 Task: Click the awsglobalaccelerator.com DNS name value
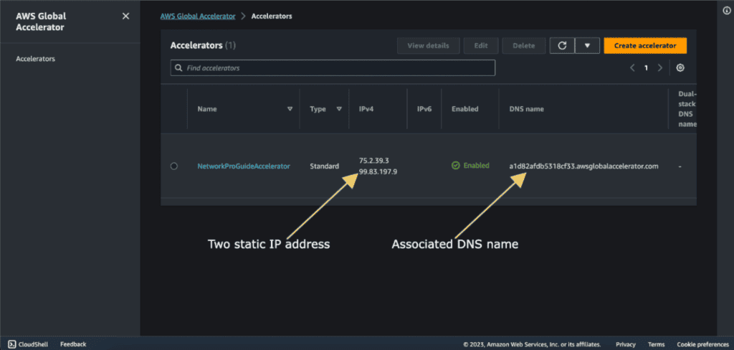[x=583, y=166]
